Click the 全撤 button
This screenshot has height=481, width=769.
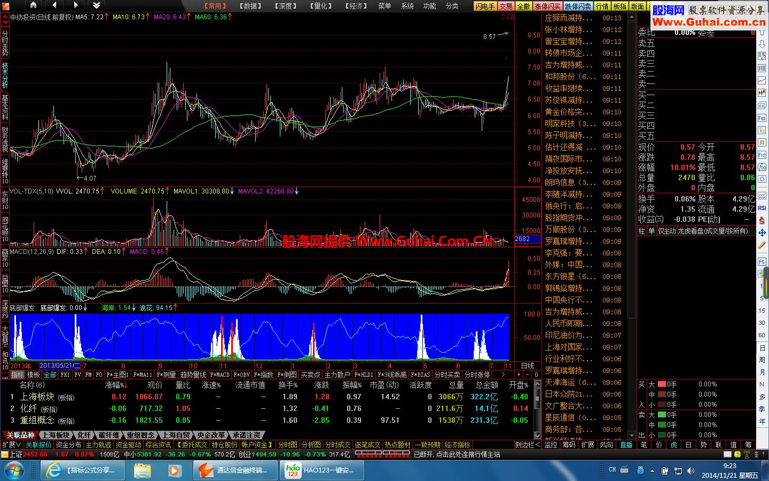524,6
